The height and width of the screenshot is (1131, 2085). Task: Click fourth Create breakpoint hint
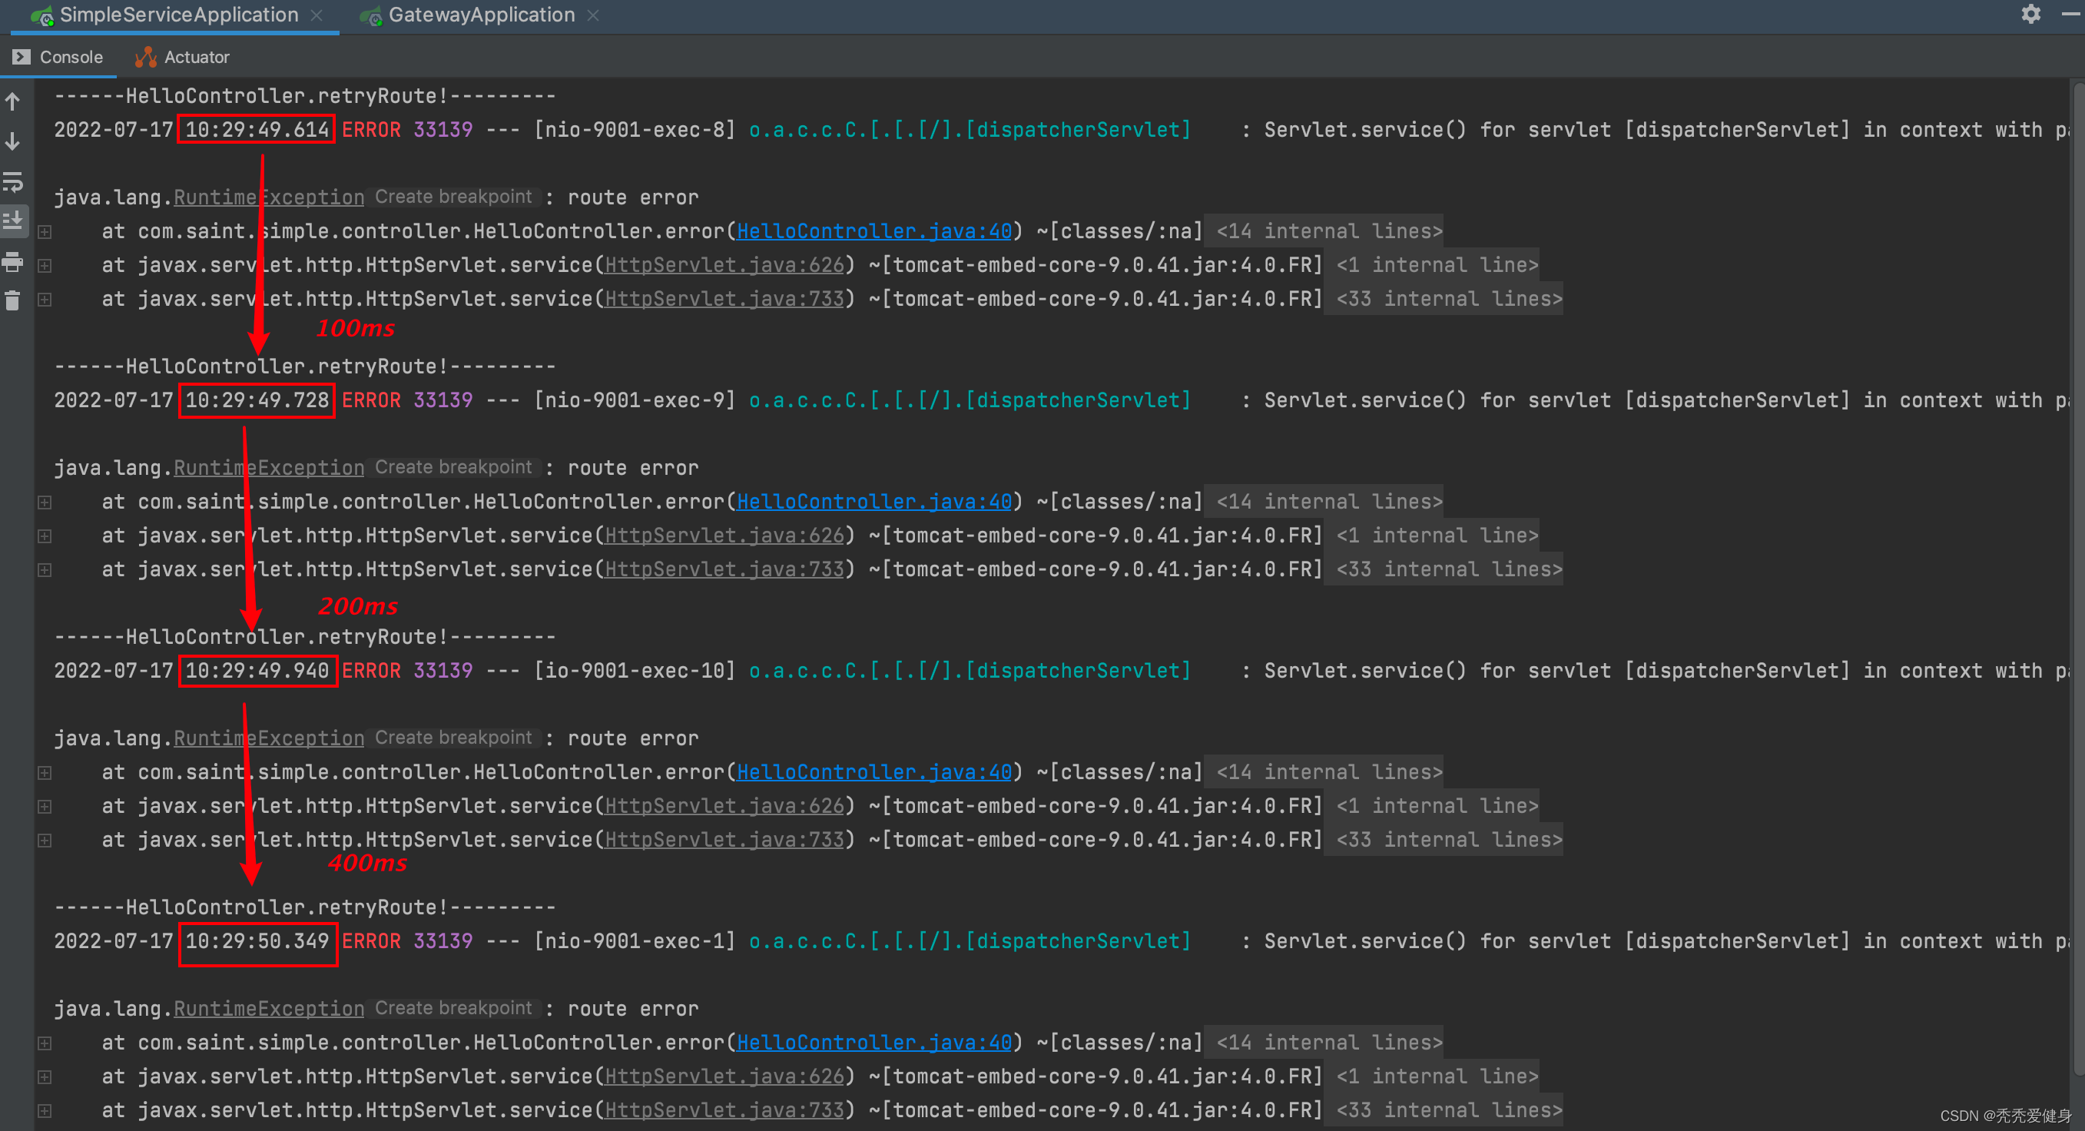[x=453, y=1008]
